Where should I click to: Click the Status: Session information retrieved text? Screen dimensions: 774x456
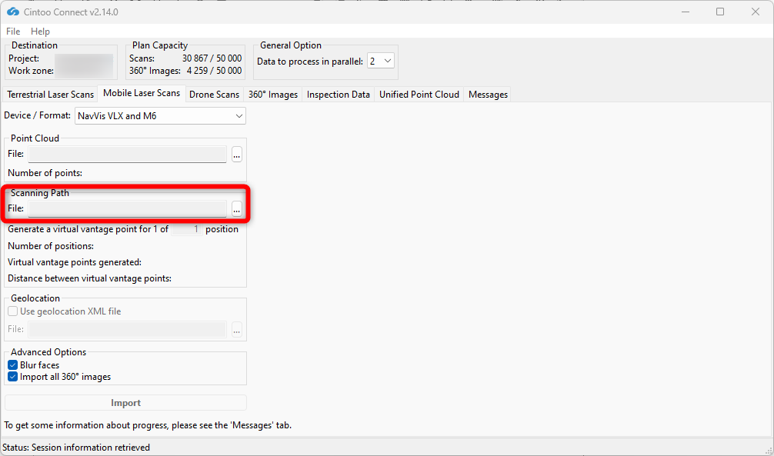point(76,448)
